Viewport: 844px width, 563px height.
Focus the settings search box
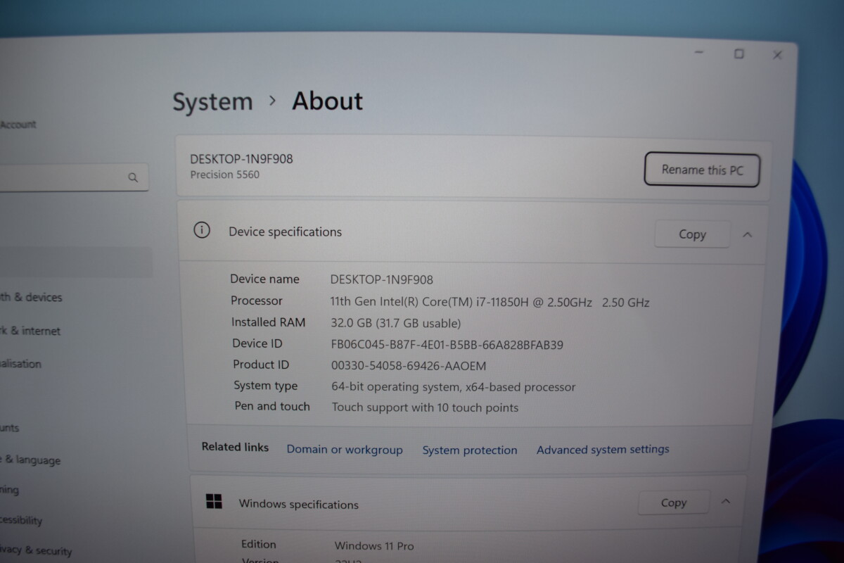tap(73, 177)
